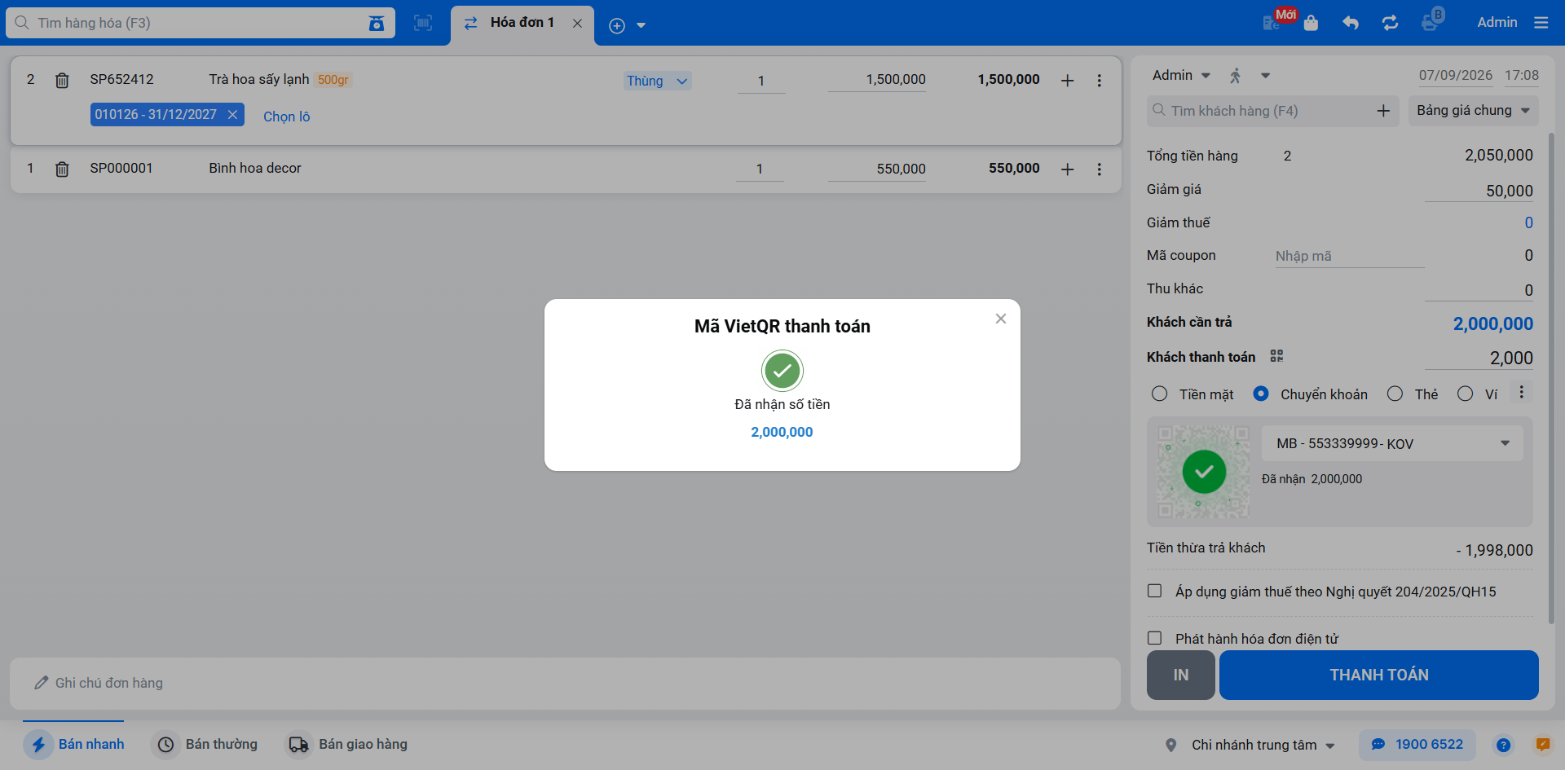The height and width of the screenshot is (770, 1565).
Task: Switch to the Bán thường mode tab
Action: point(207,745)
